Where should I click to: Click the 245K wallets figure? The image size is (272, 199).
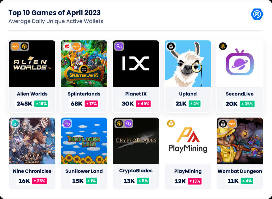pos(24,104)
